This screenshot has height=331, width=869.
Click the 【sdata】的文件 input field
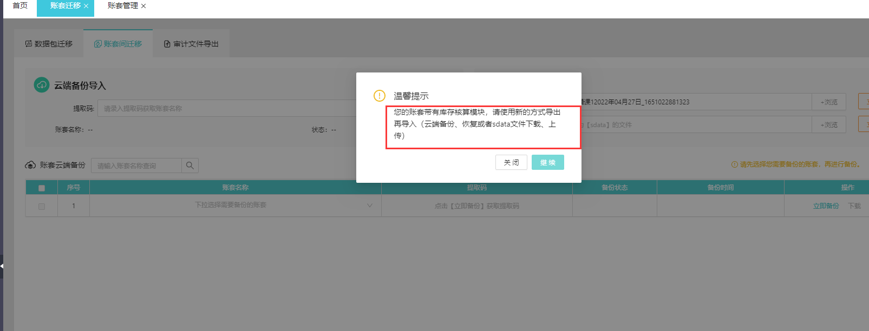(696, 125)
